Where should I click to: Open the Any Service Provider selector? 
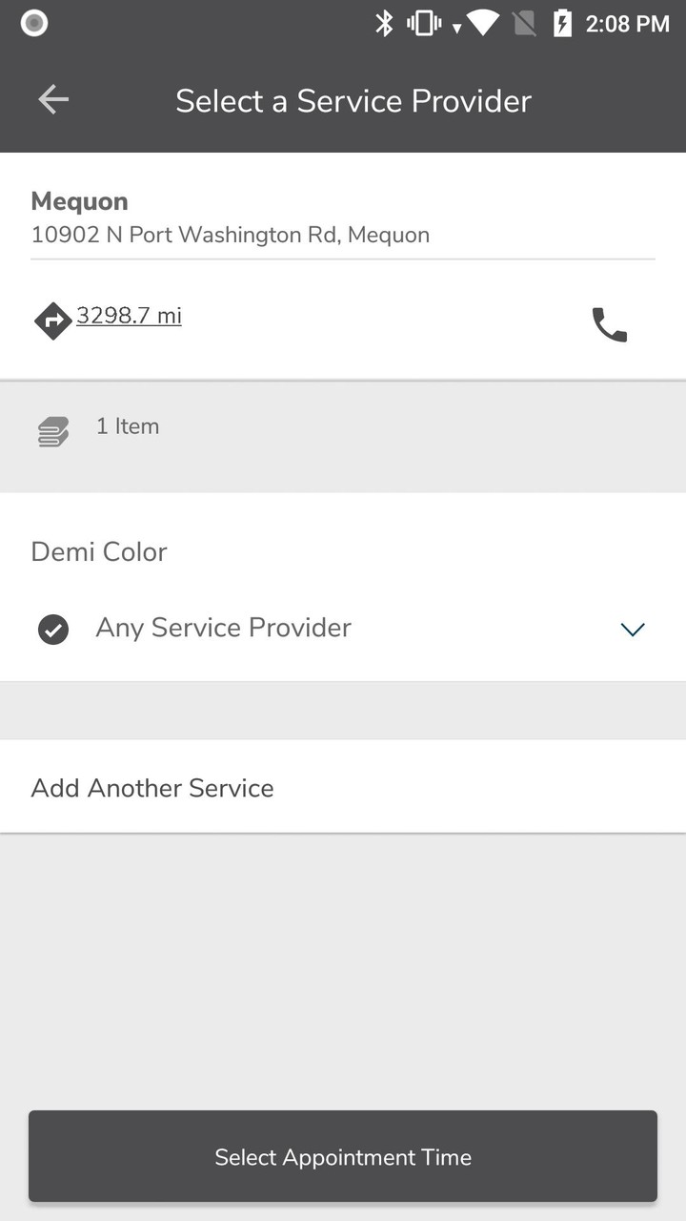click(223, 628)
